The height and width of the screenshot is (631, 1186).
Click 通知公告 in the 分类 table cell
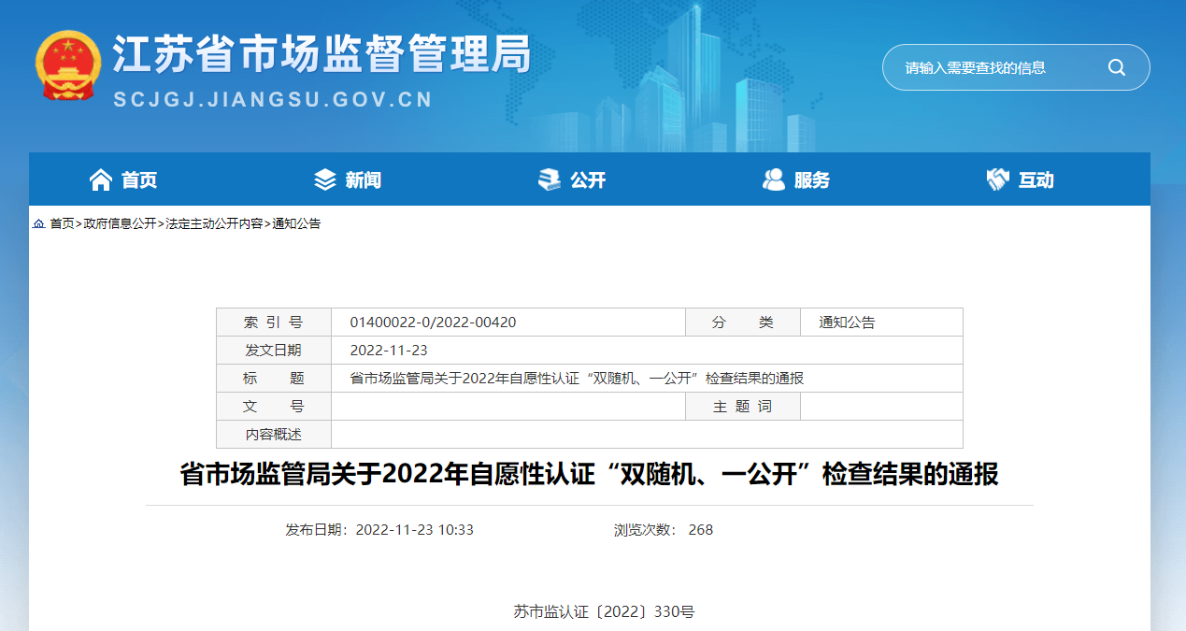point(847,323)
